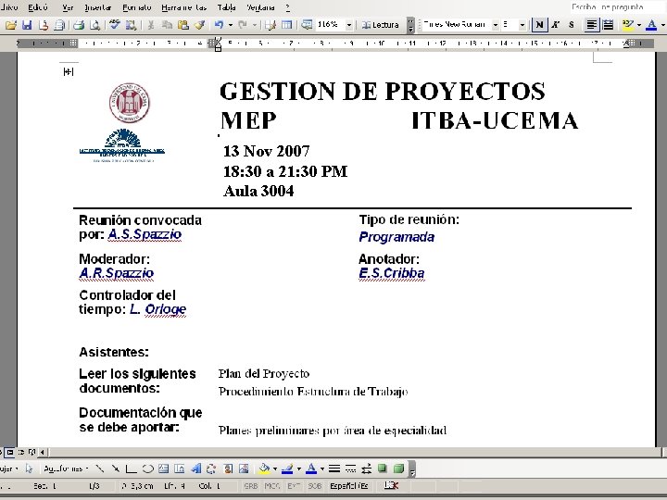The height and width of the screenshot is (500, 667).
Task: Toggle Bold (N) formatting
Action: [x=539, y=25]
